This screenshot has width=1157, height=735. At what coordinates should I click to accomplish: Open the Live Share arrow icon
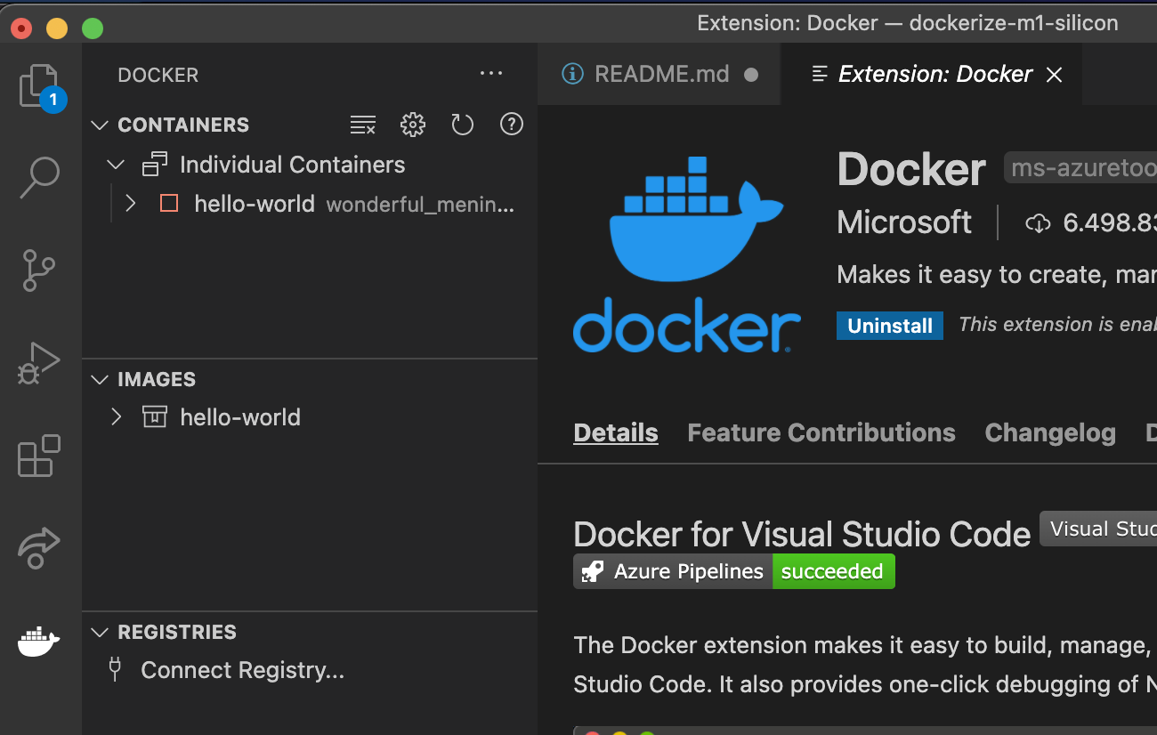pyautogui.click(x=39, y=548)
